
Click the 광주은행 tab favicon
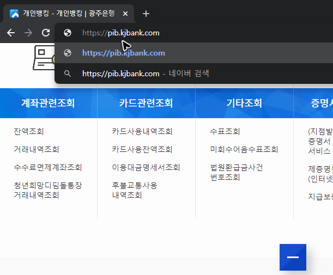pos(14,14)
